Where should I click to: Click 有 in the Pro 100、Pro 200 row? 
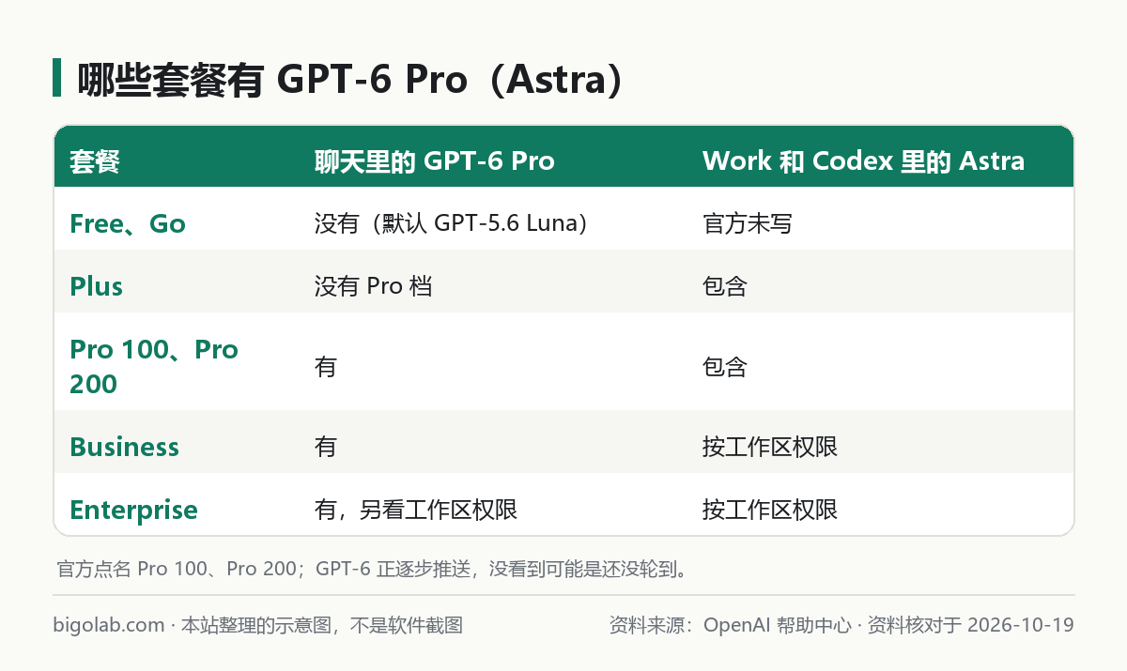325,366
